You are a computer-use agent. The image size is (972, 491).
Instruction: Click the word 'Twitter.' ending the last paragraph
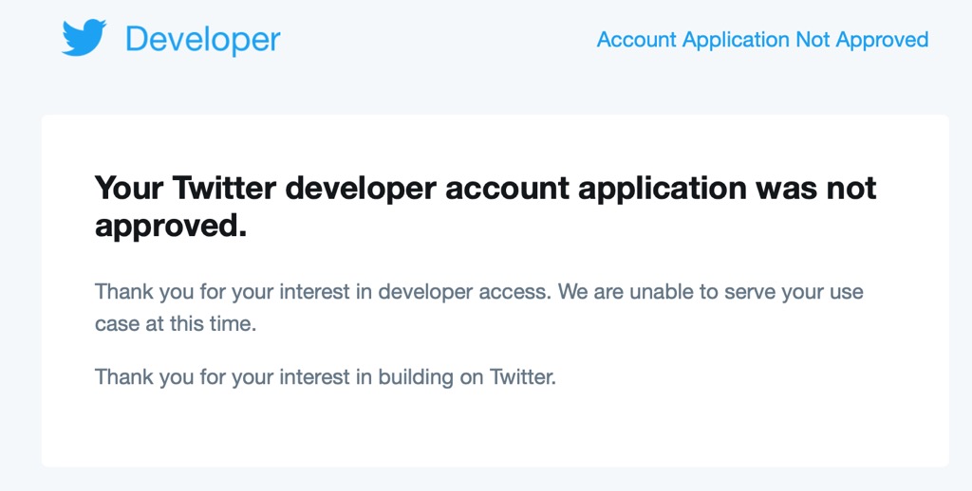pyautogui.click(x=522, y=377)
